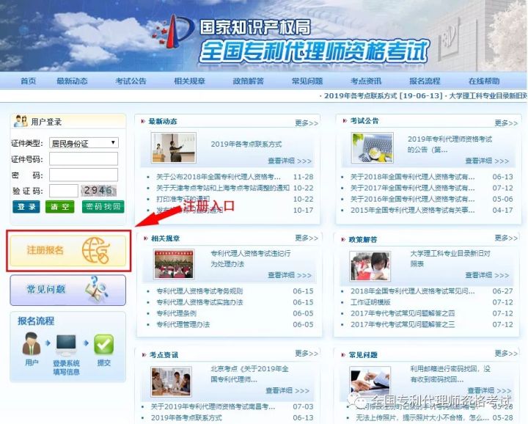Open 专利代理管理办法 link

point(183,324)
